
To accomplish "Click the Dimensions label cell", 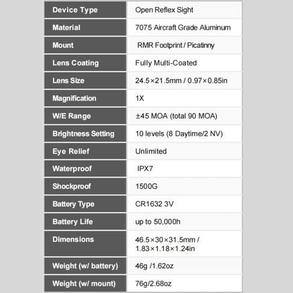I will point(85,244).
